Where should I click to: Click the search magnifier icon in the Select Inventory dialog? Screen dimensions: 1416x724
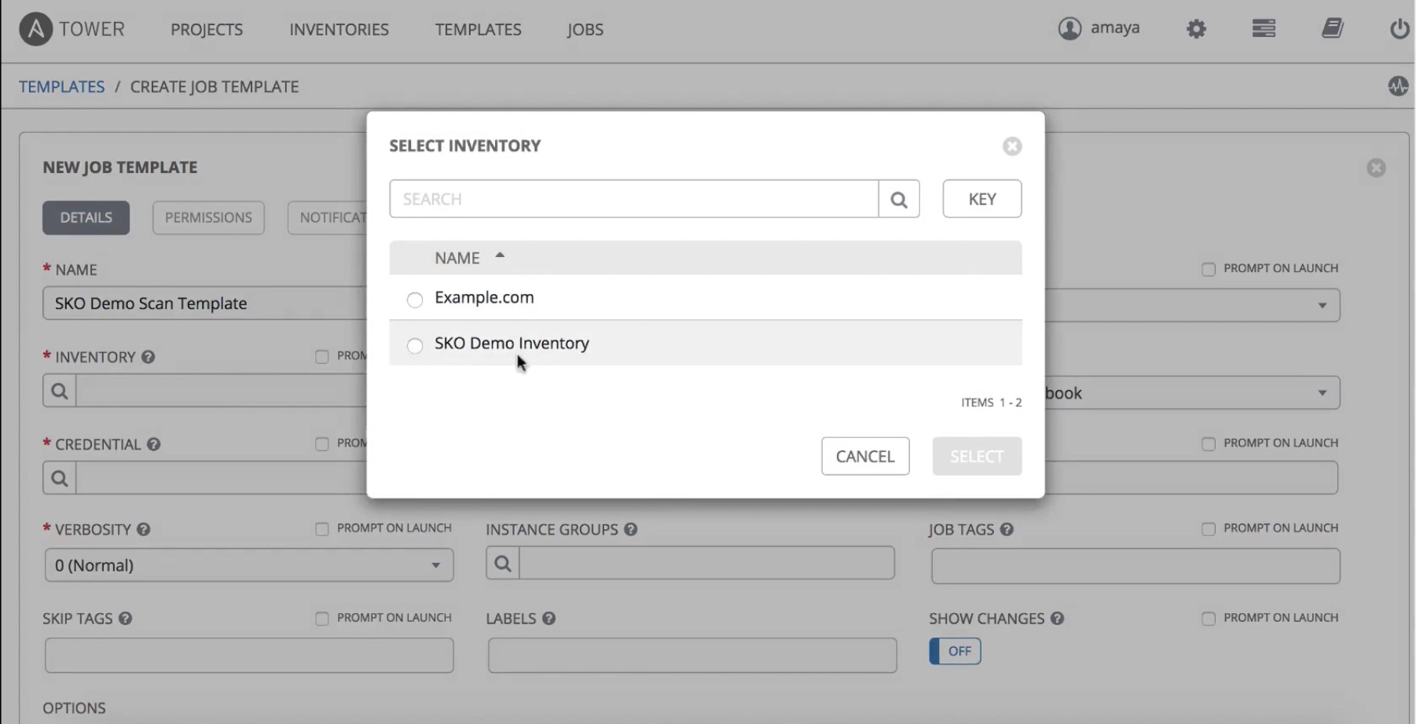(x=899, y=200)
